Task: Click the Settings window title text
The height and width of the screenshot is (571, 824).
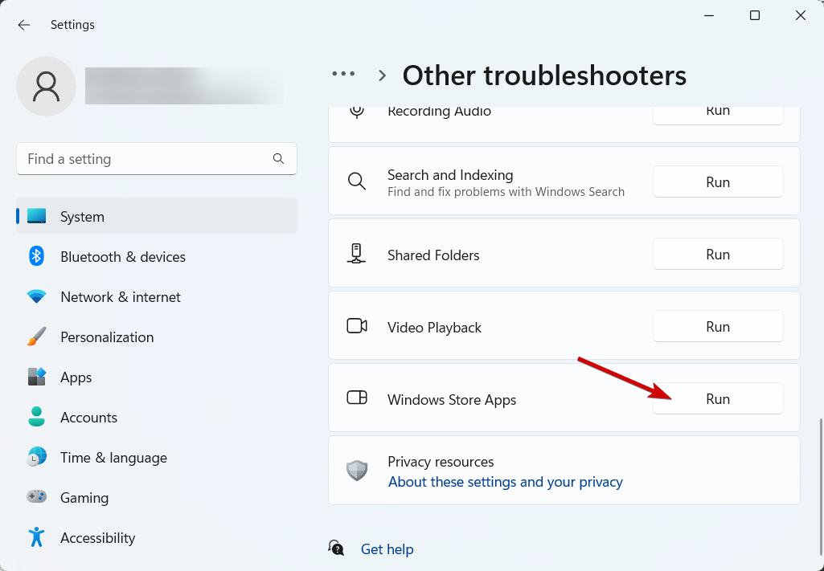Action: point(72,25)
